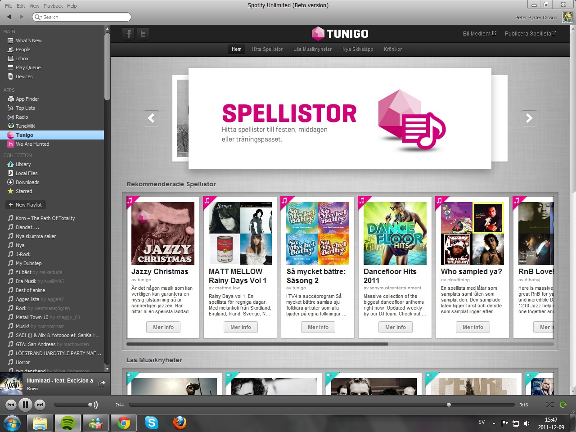This screenshot has width=576, height=432.
Task: Create a New Playlist
Action: point(25,205)
